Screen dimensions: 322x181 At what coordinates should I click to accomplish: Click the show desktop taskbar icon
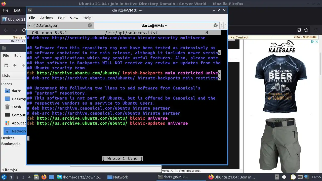pyautogui.click(x=51, y=177)
